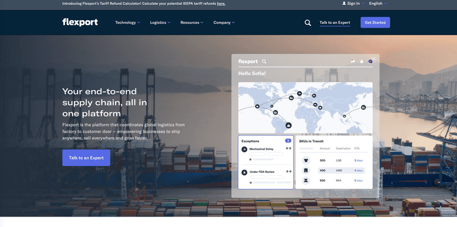Click the 'Hello Sofia!' greeting text

pos(252,74)
